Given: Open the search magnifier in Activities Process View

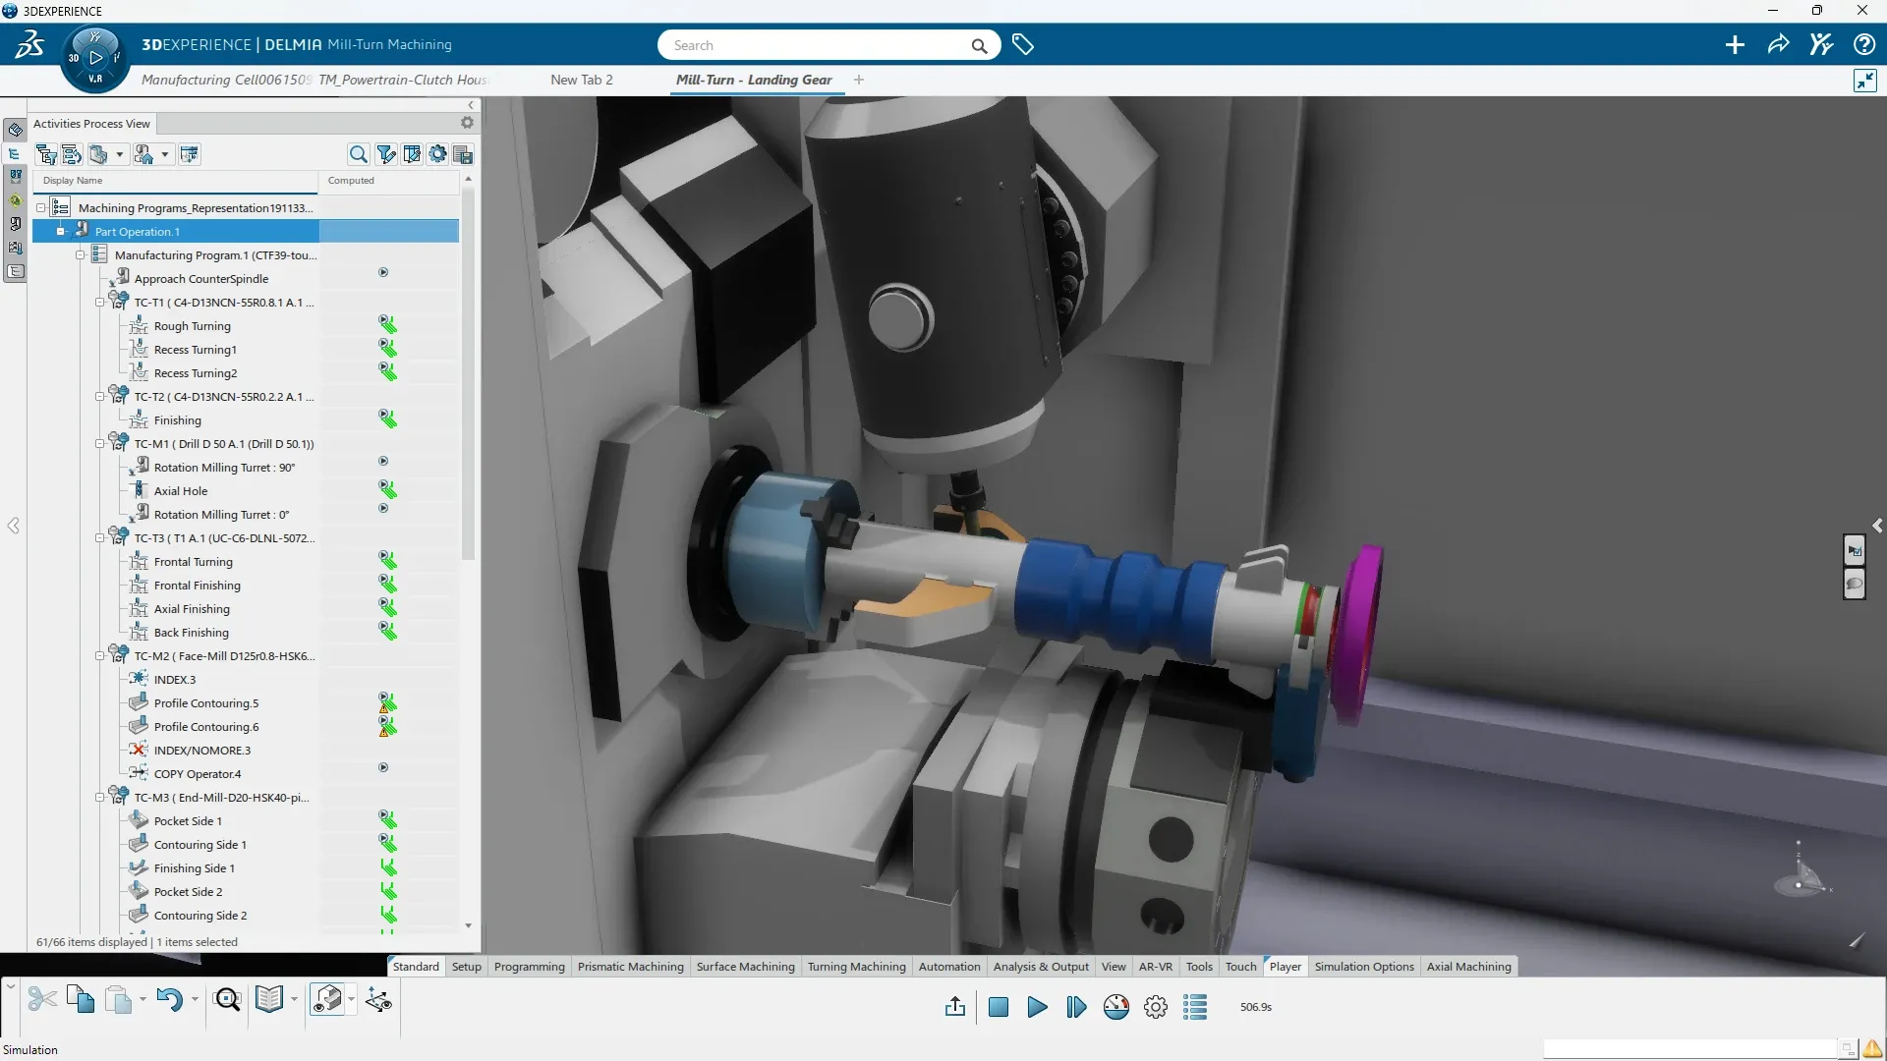Looking at the screenshot, I should click(x=358, y=154).
